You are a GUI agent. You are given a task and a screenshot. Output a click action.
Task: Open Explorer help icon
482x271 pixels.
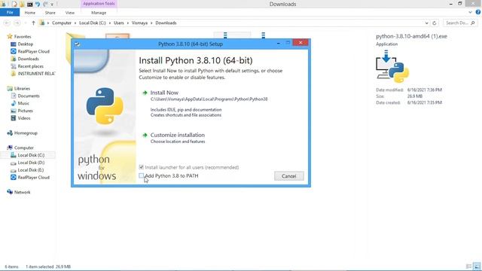pos(478,12)
